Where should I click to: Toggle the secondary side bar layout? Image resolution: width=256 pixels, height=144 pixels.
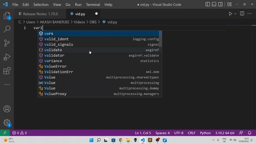(x=220, y=4)
